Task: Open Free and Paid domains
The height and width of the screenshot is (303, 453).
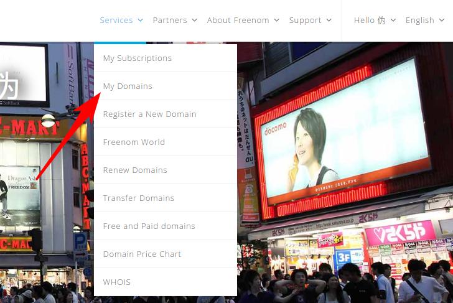Action: 166,226
